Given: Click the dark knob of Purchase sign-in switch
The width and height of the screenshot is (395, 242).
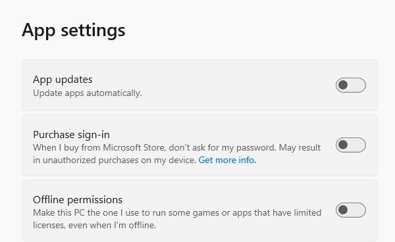Looking at the screenshot, I should tap(343, 145).
